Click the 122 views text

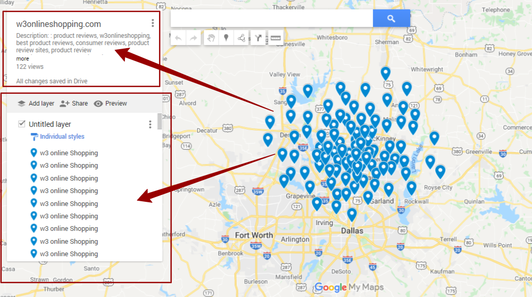[x=30, y=67]
